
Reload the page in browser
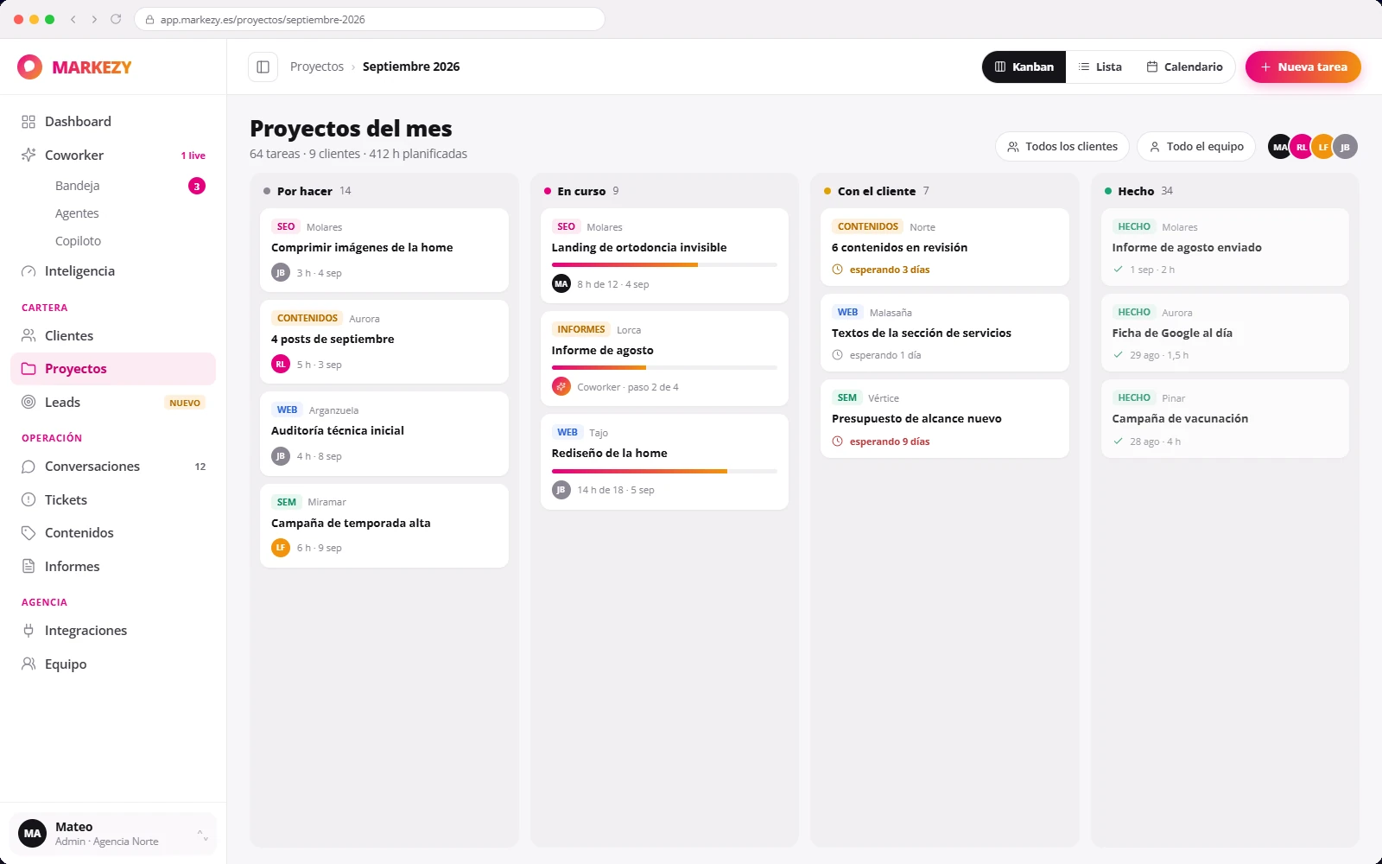tap(116, 19)
